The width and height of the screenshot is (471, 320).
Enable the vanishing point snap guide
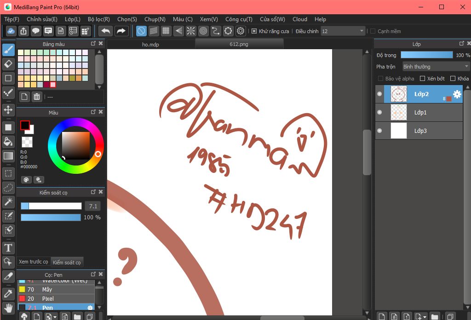point(178,31)
